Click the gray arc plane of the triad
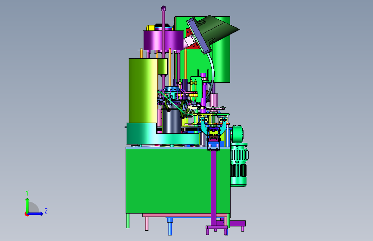This screenshot has height=241, width=373. pyautogui.click(x=34, y=207)
